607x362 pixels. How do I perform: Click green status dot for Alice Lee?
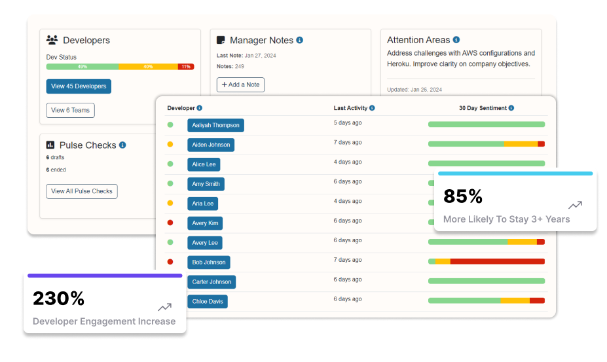[x=170, y=164]
